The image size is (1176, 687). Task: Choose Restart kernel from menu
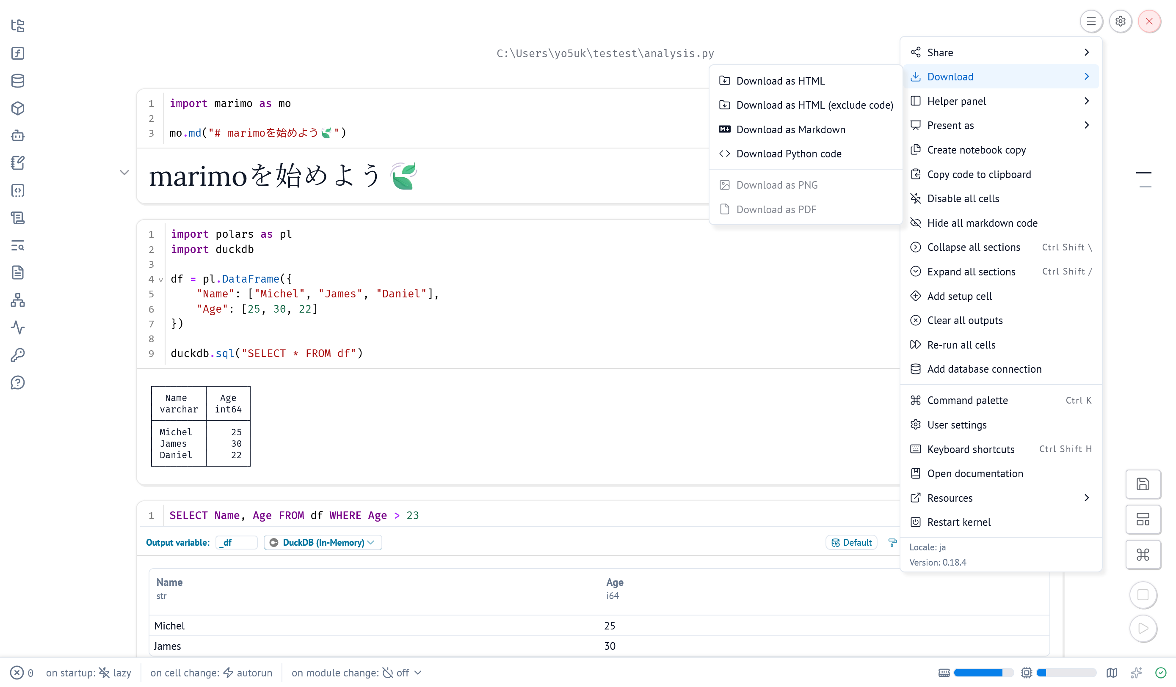click(958, 522)
